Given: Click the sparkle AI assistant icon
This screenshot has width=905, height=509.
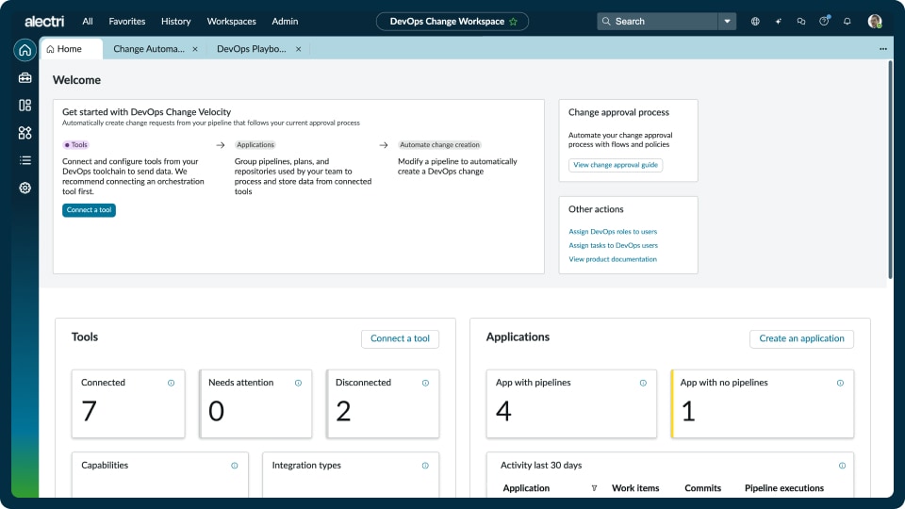Looking at the screenshot, I should [778, 22].
